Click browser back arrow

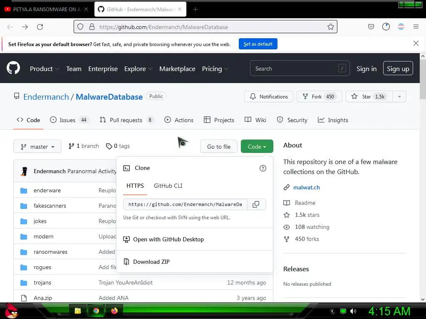(x=10, y=27)
